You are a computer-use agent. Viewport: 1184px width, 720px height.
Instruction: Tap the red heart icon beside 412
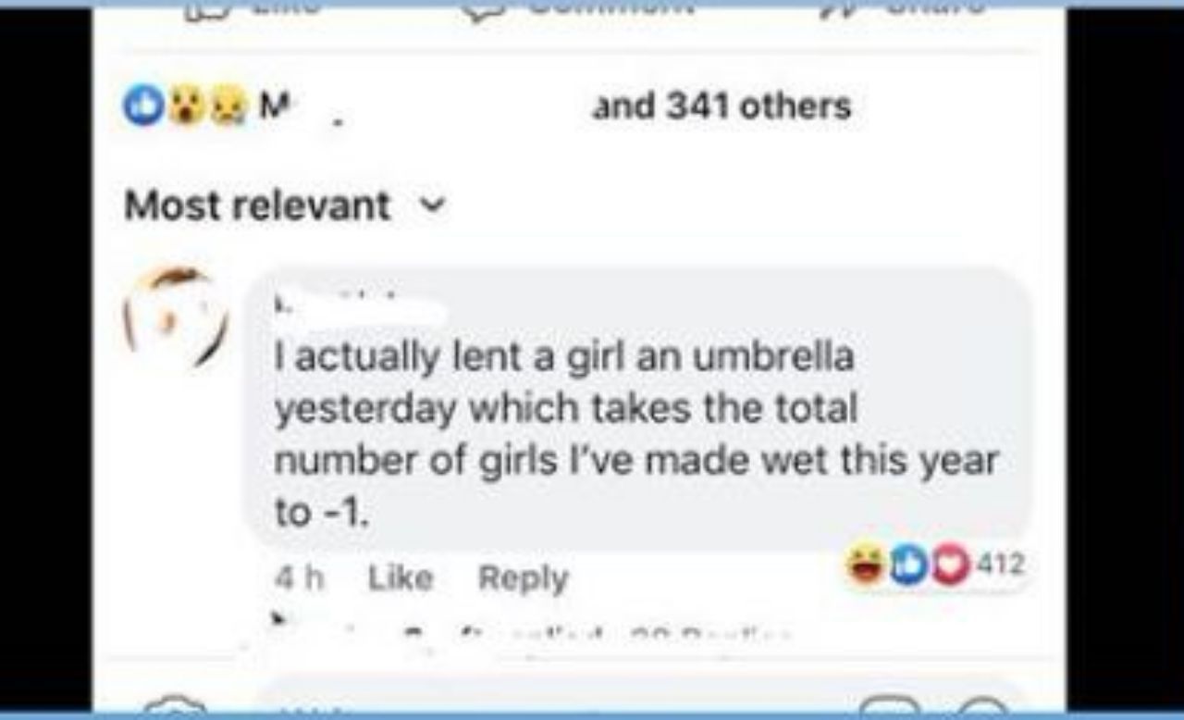(946, 565)
